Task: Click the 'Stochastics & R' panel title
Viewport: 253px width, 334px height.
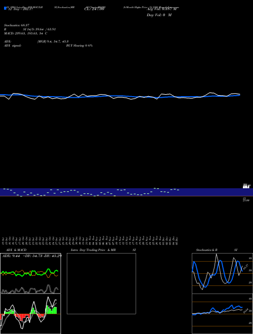Action: pyautogui.click(x=206, y=250)
